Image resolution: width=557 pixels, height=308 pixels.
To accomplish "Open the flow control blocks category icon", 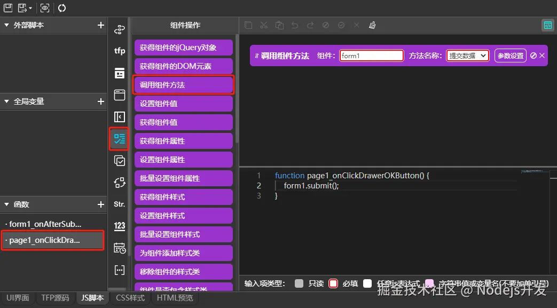I will [120, 29].
